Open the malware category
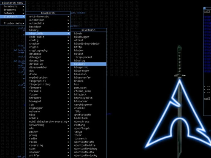 click(48, 111)
